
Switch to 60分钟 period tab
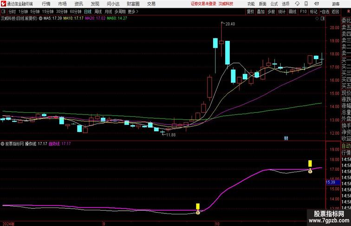coord(76,12)
